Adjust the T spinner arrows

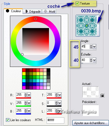56,95
